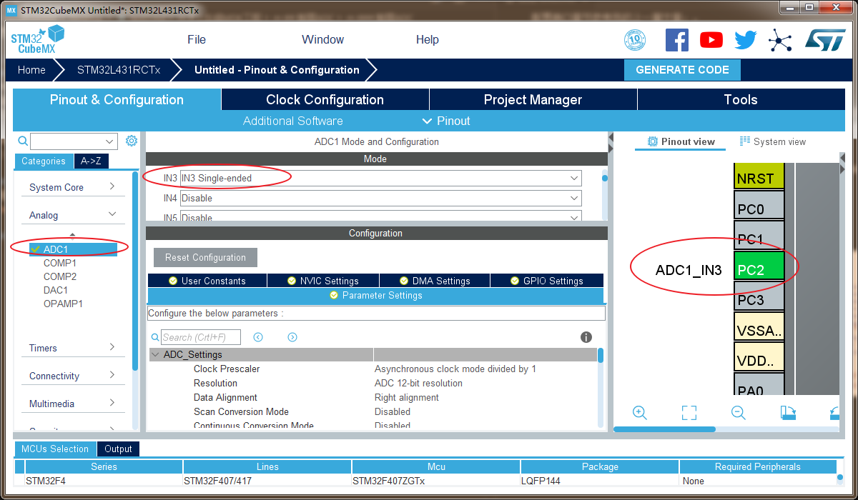Image resolution: width=858 pixels, height=500 pixels.
Task: Open the NVIC Settings tab
Action: pyautogui.click(x=322, y=281)
